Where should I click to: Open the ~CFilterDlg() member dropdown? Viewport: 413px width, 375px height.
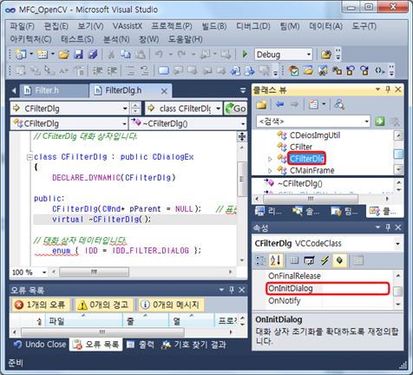[x=243, y=124]
